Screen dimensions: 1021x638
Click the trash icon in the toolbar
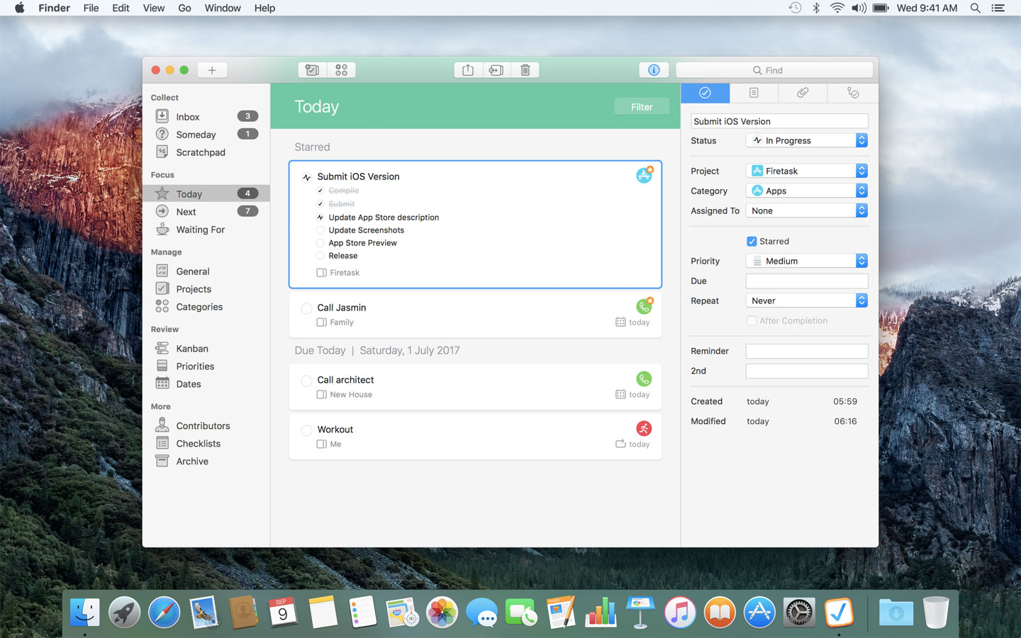tap(525, 70)
